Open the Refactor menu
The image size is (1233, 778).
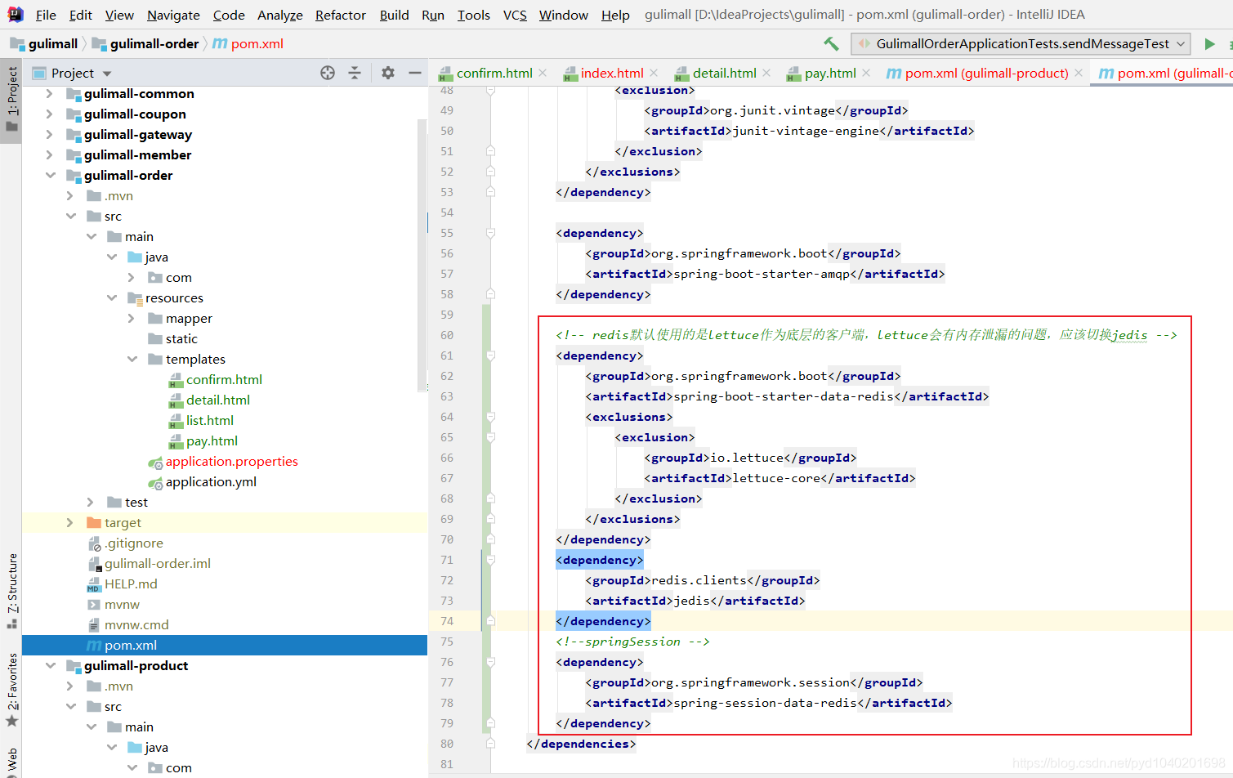pyautogui.click(x=341, y=15)
